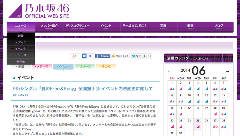Open the ブログ BLOG navigation tab
Image resolution: width=240 pixels, height=136 pixels.
(219, 27)
